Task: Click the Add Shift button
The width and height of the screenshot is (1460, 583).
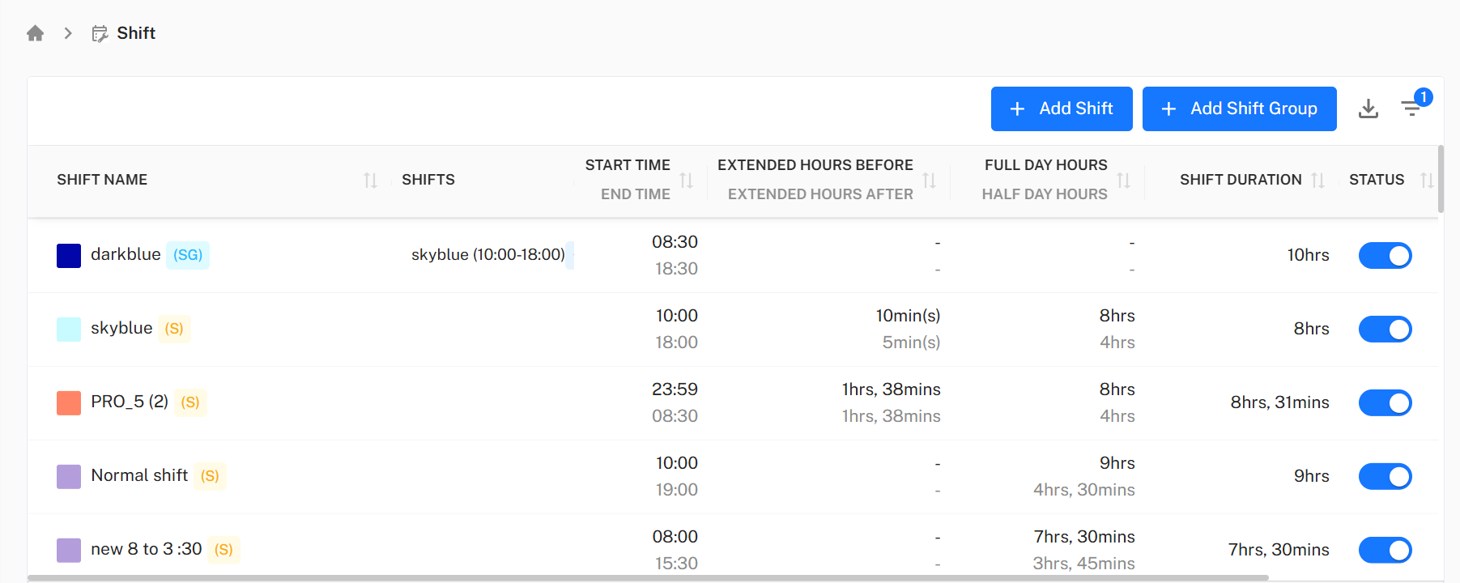Action: pos(1061,109)
